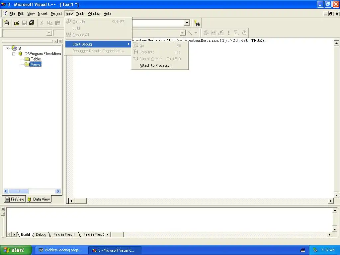340x255 pixels.
Task: Click the Execute Program exclamation icon
Action: tap(228, 33)
